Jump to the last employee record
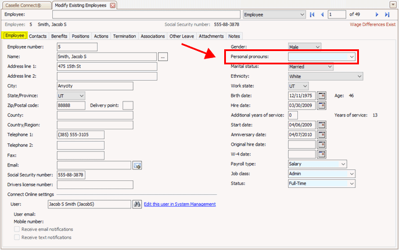 (387, 15)
